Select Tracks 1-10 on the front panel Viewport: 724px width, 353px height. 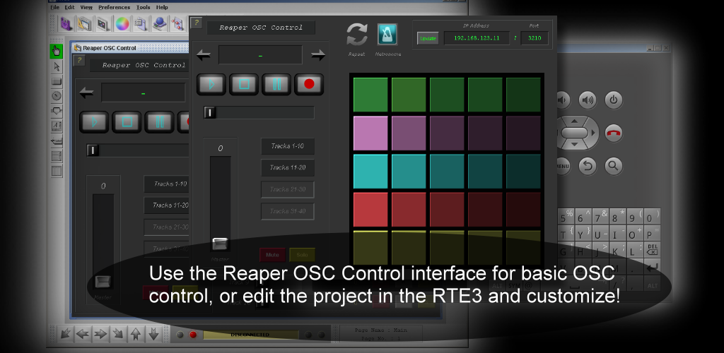click(288, 146)
